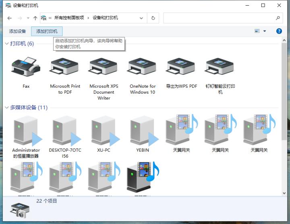
Task: Collapse the 多媒体设备 (11) group
Action: pos(7,107)
